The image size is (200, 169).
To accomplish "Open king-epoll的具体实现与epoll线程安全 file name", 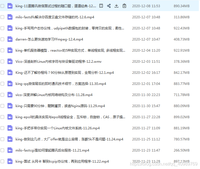I will click(70, 117).
